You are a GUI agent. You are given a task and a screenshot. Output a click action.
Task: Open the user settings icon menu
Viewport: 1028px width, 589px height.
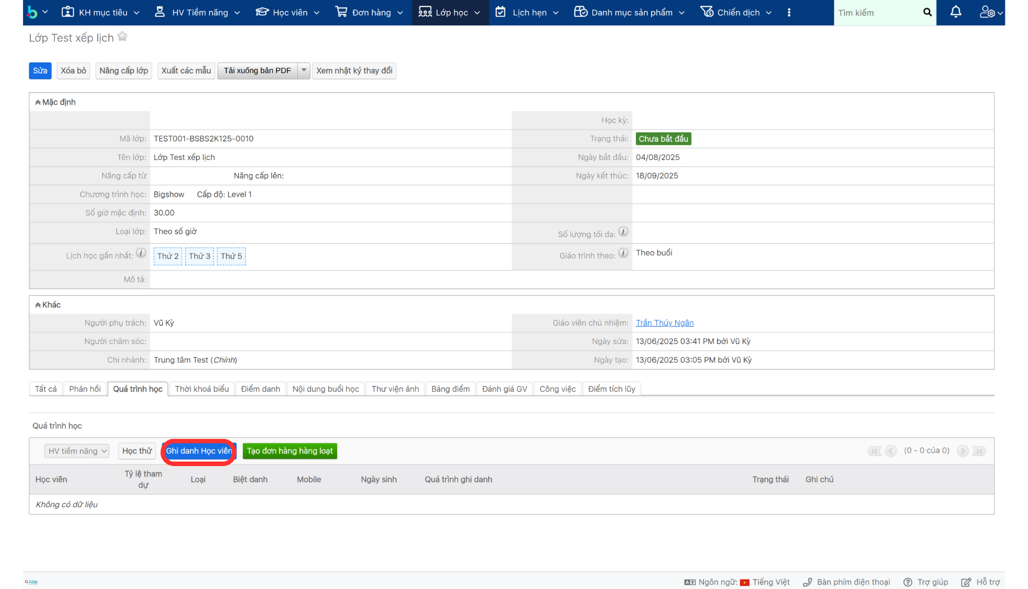(x=991, y=12)
